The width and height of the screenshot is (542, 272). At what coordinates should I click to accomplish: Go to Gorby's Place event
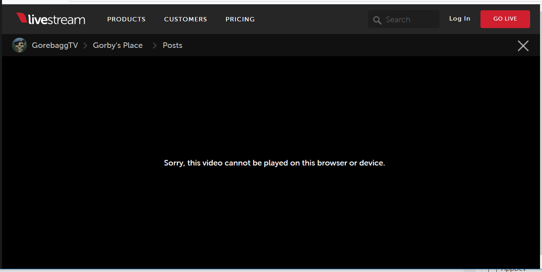[x=118, y=45]
